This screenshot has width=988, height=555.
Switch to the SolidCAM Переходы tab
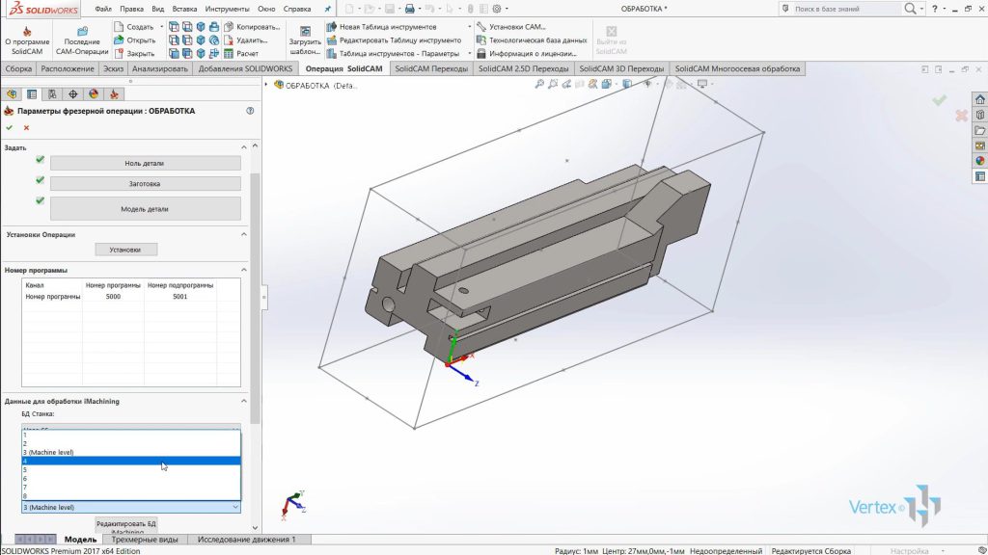coord(431,68)
